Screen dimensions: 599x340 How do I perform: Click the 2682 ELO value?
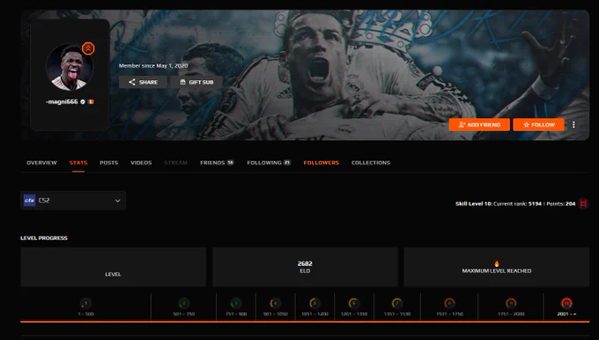point(305,263)
